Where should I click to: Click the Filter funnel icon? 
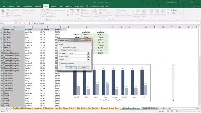[x=78, y=11]
